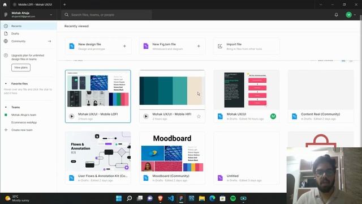
Task: Open Visual Studio Code from taskbar
Action: tap(171, 198)
